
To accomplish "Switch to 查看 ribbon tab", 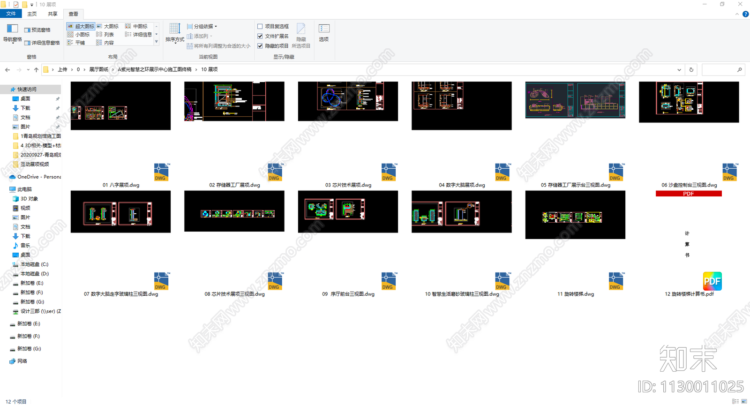I will point(74,14).
